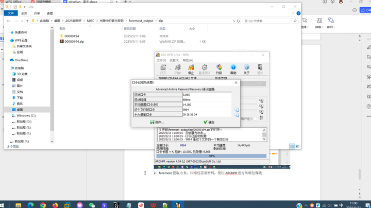
Task: Click the 退出 (Exit) toolbar icon in ARCHPR
Action: click(260, 70)
